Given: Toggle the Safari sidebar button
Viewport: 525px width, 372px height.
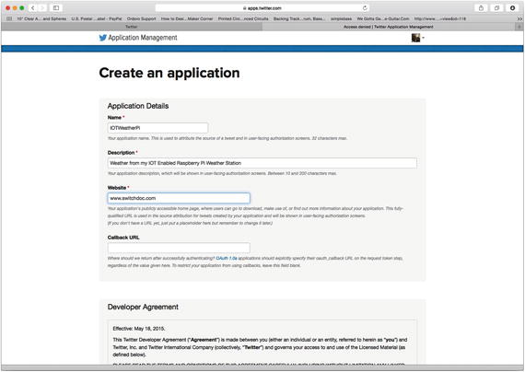Looking at the screenshot, I should 56,7.
